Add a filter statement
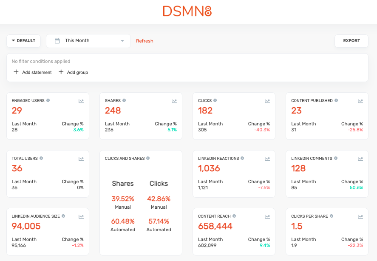Image resolution: width=377 pixels, height=261 pixels. pyautogui.click(x=33, y=72)
